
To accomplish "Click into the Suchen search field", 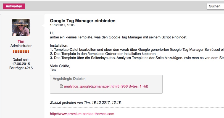I will 215,6.
